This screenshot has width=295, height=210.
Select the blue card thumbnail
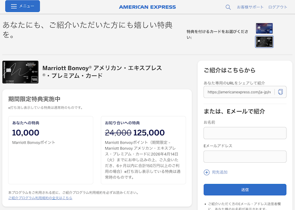click(x=264, y=28)
